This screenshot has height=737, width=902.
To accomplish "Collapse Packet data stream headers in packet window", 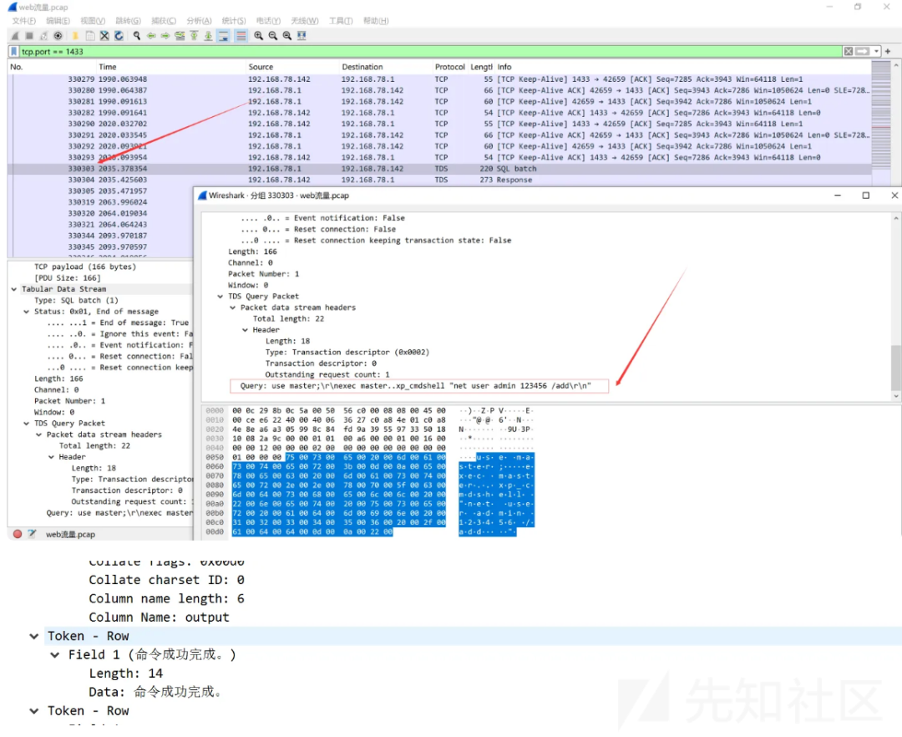I will click(232, 308).
